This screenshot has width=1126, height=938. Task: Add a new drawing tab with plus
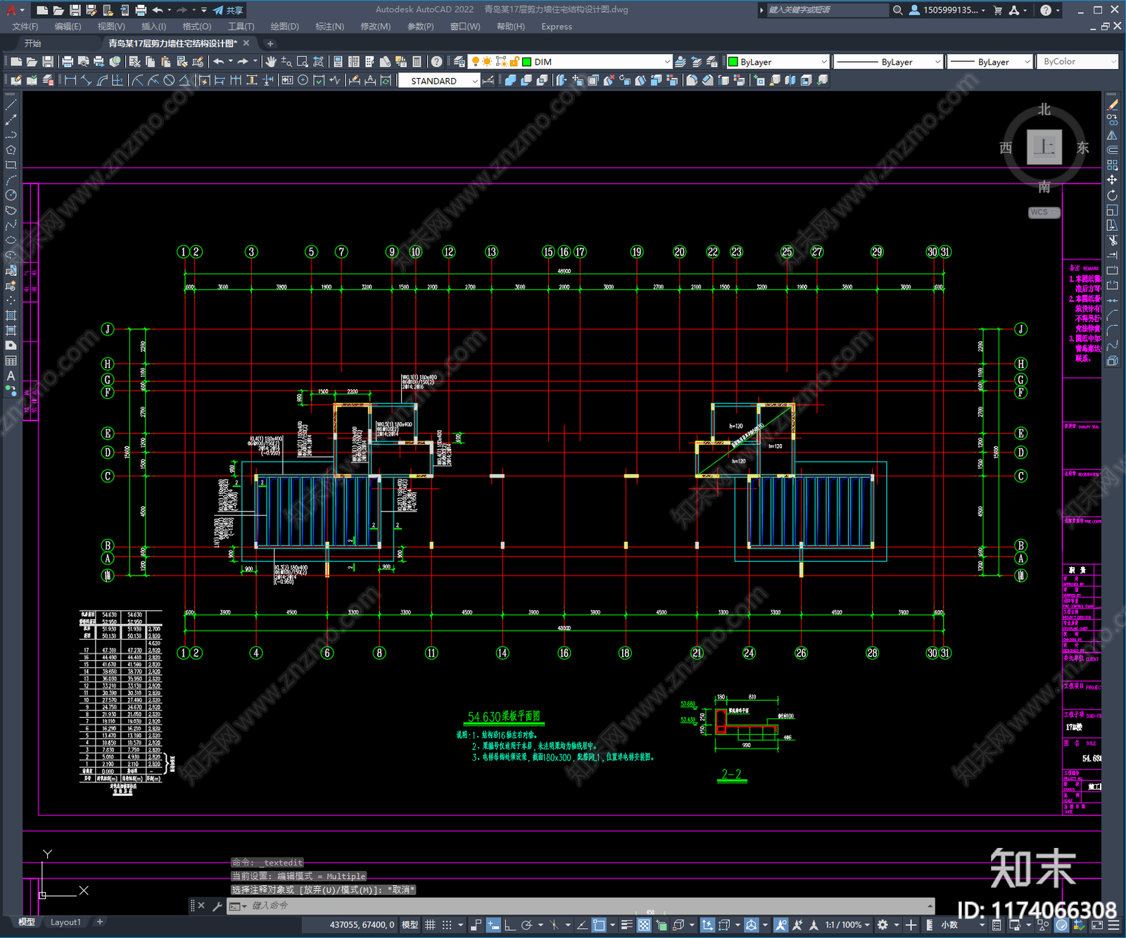(x=270, y=44)
